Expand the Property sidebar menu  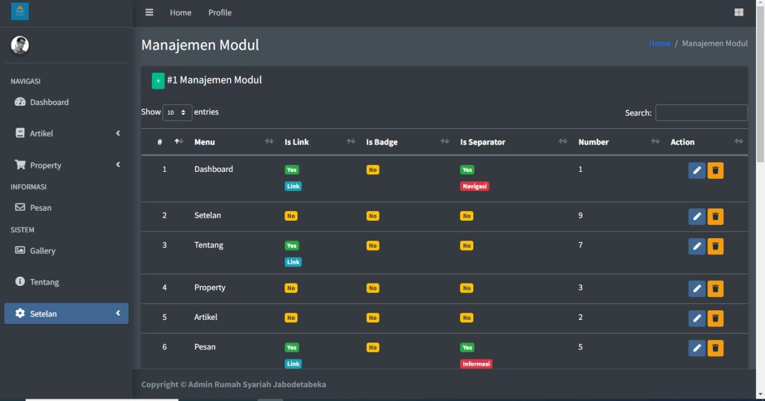click(66, 165)
